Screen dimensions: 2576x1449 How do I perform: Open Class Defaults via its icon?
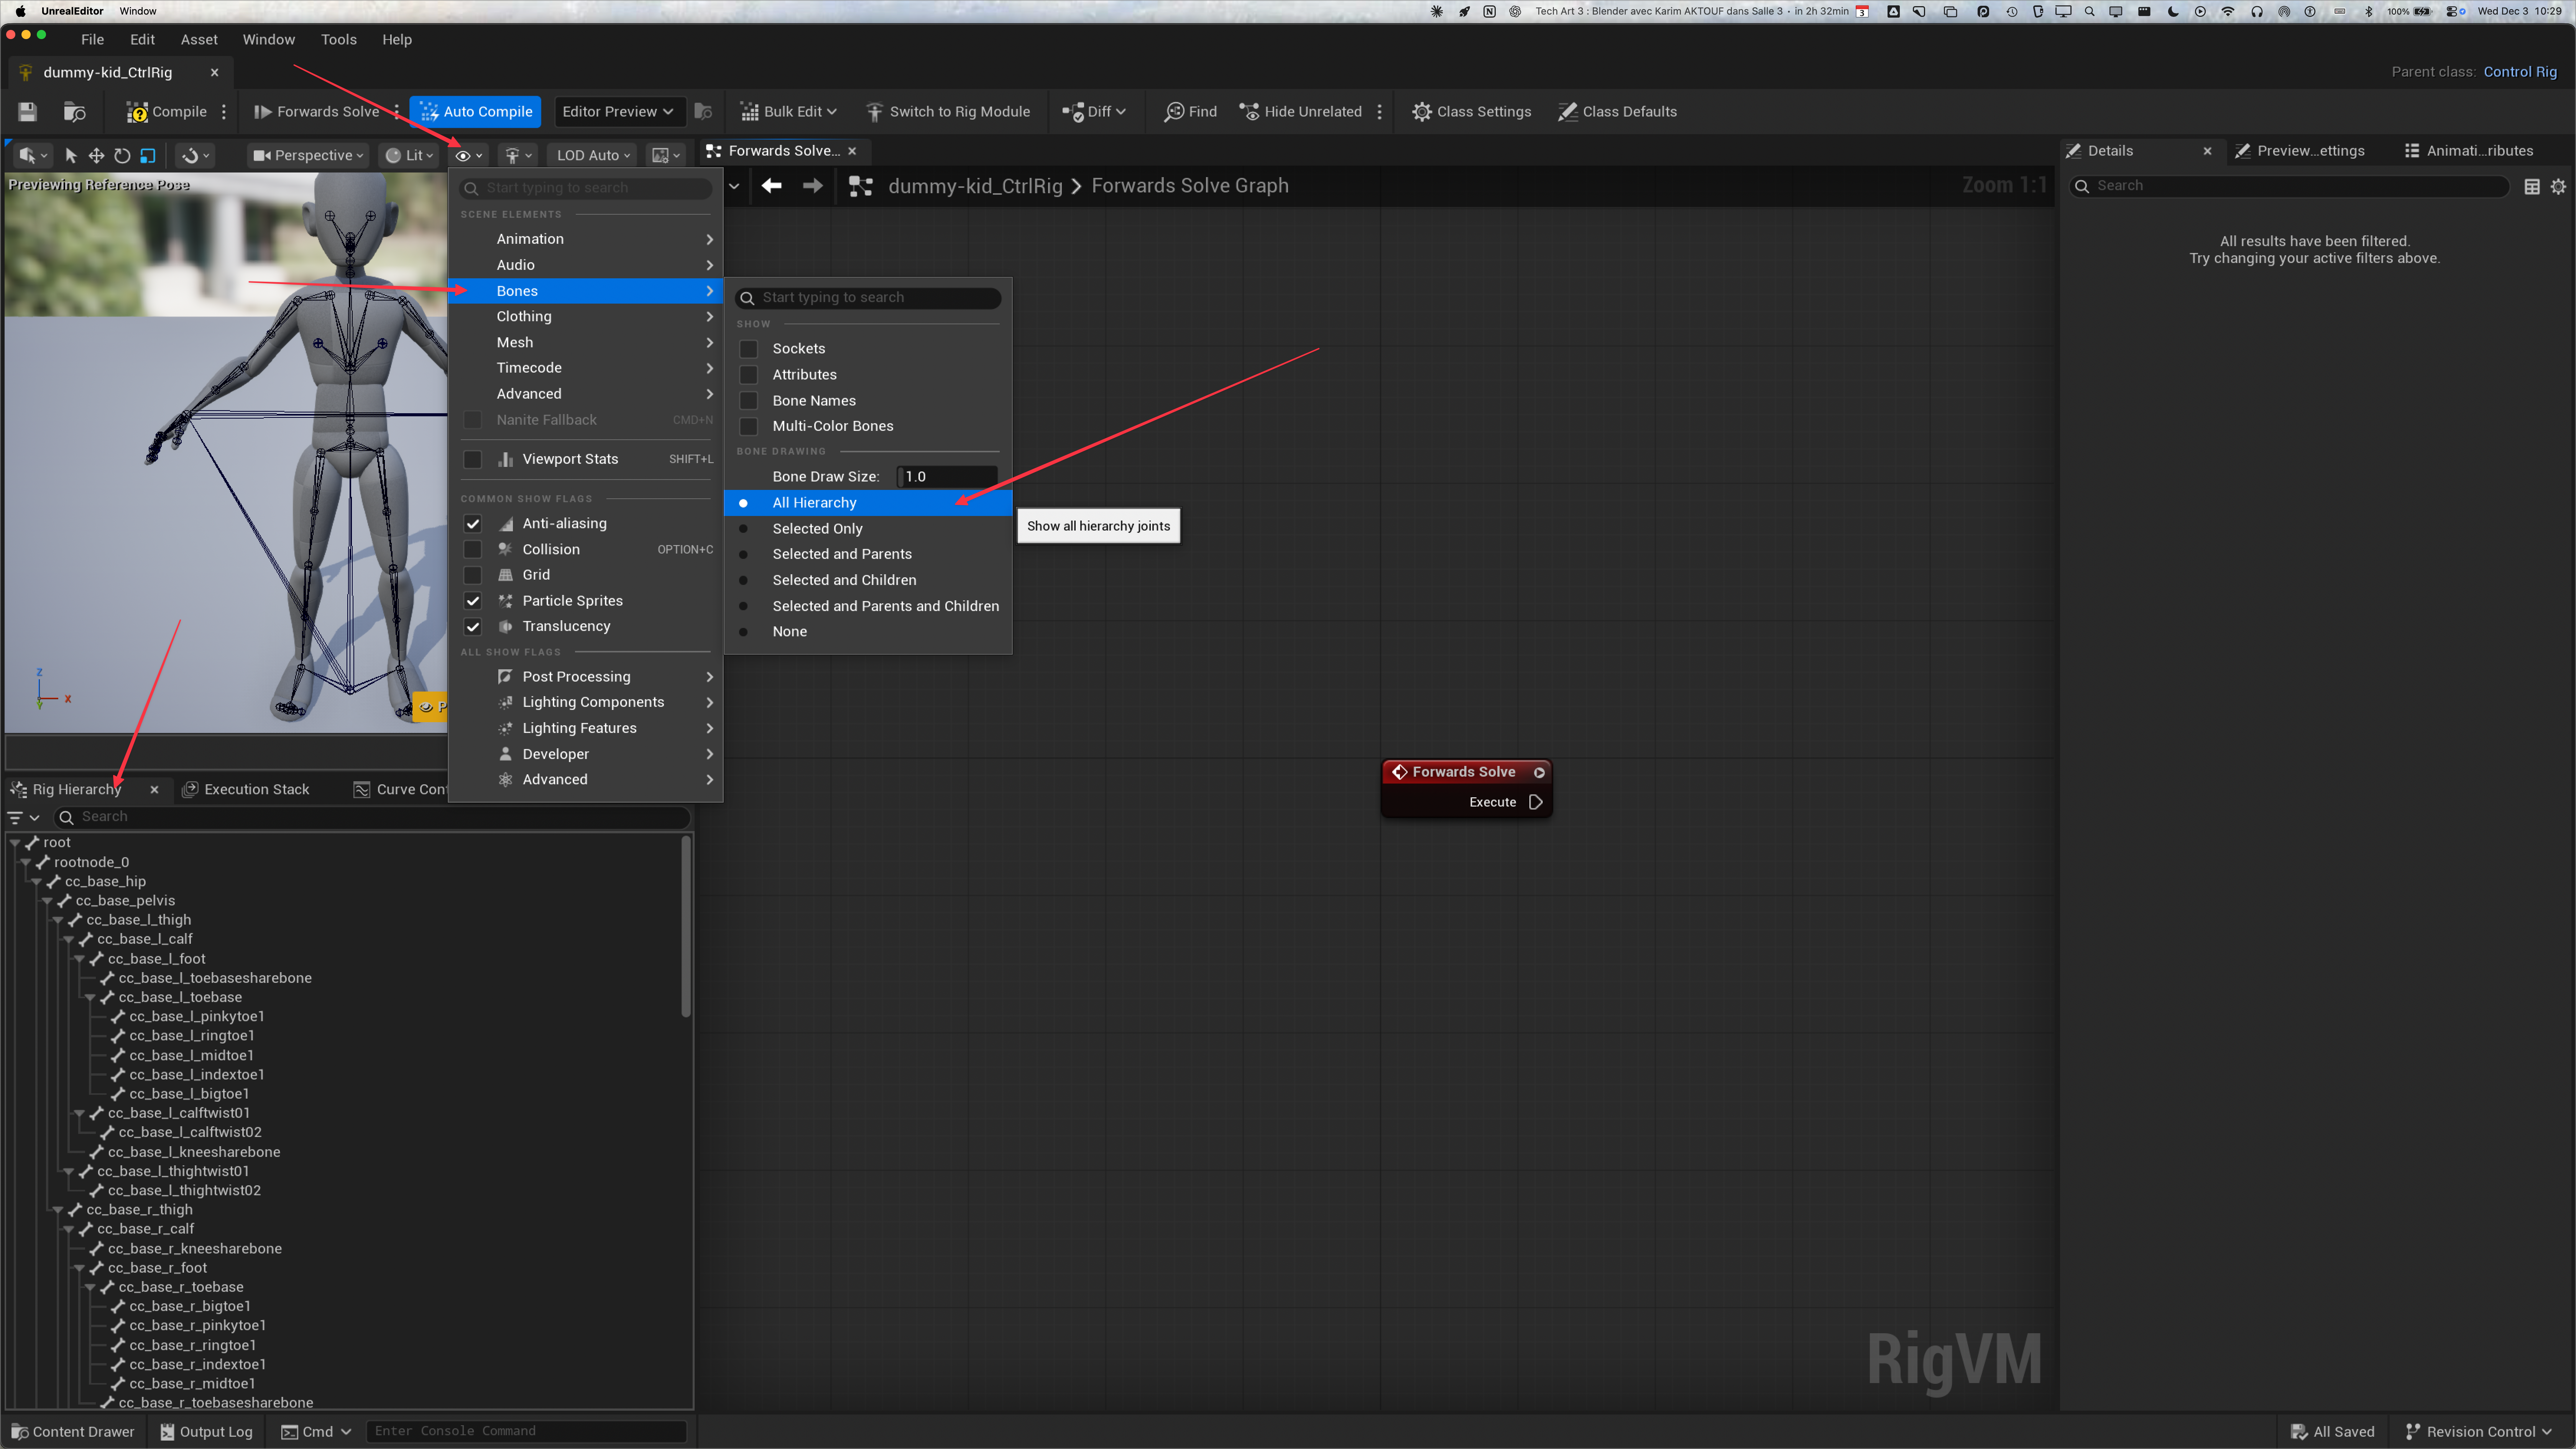tap(1567, 112)
